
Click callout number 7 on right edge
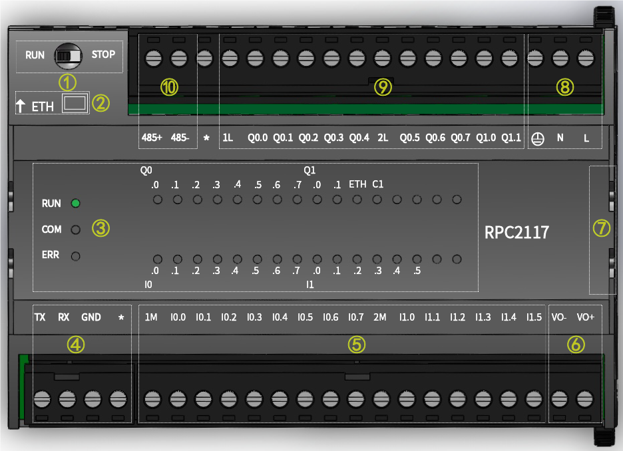point(601,228)
